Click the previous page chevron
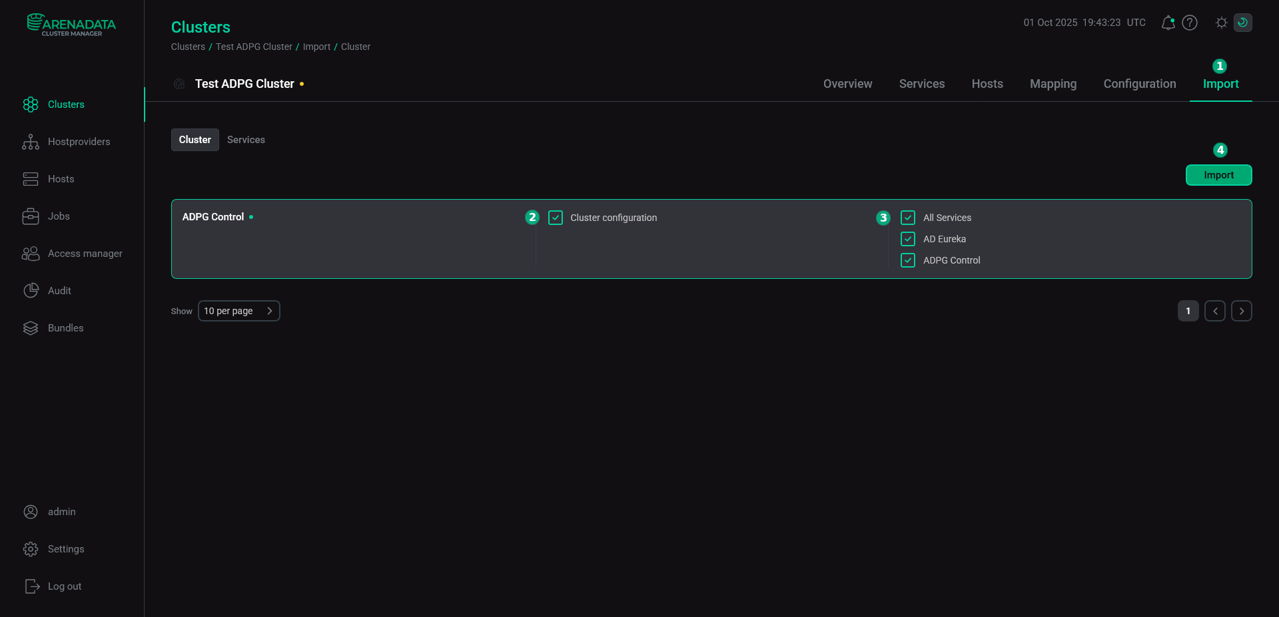 (x=1215, y=311)
